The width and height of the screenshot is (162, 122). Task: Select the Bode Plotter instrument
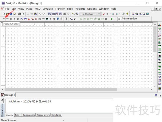[x=159, y=42]
